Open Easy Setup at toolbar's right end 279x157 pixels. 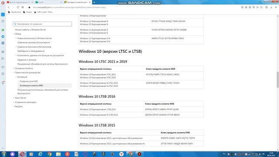276,7
